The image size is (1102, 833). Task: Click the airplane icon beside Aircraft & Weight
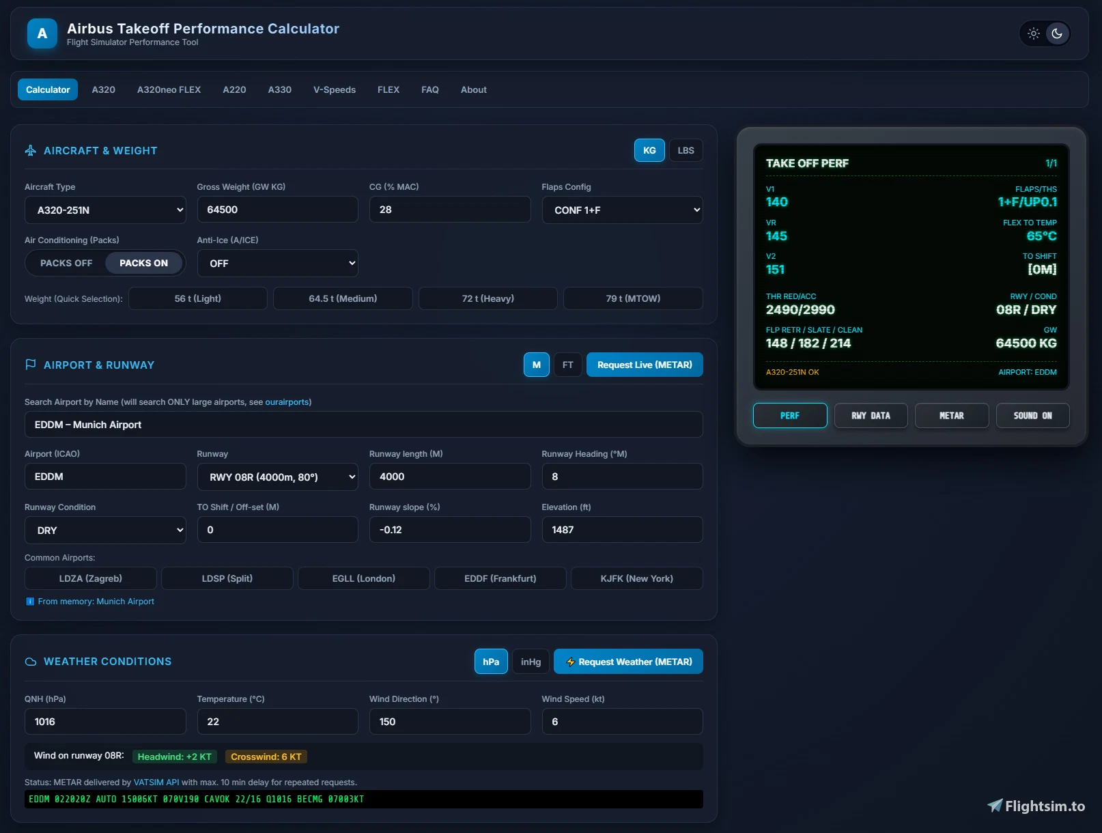[x=31, y=150]
